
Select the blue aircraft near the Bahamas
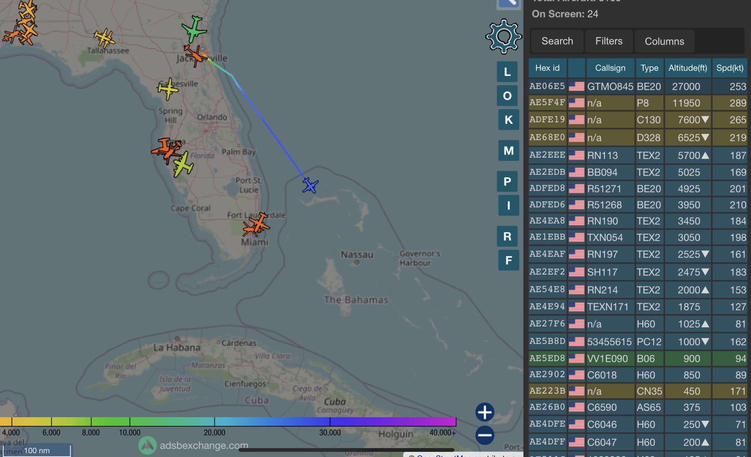point(310,186)
